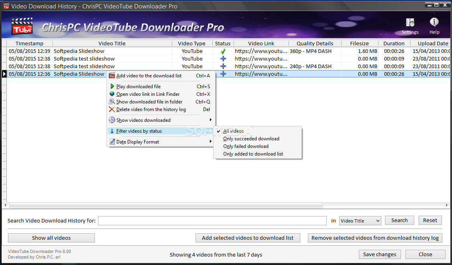452x265 pixels.
Task: Choose Only failed download filter
Action: [x=257, y=146]
